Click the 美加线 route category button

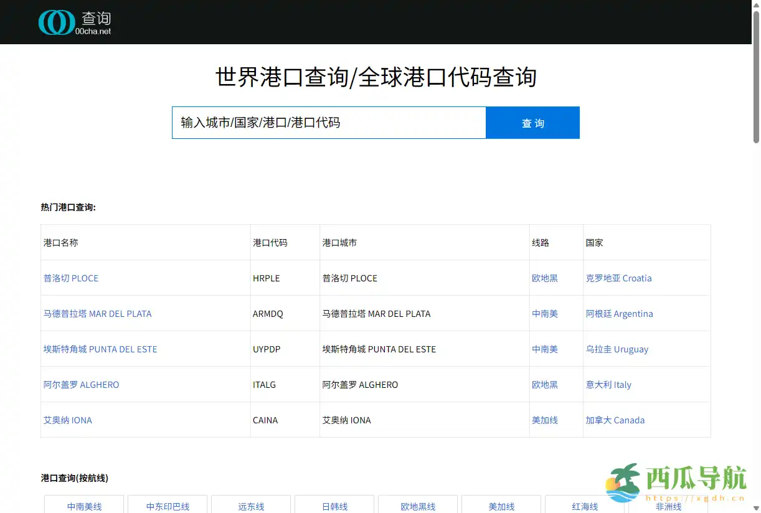tap(501, 506)
